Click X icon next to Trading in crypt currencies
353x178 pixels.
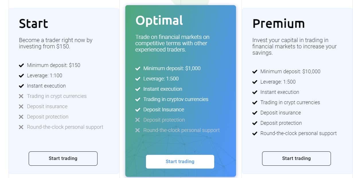pos(21,96)
